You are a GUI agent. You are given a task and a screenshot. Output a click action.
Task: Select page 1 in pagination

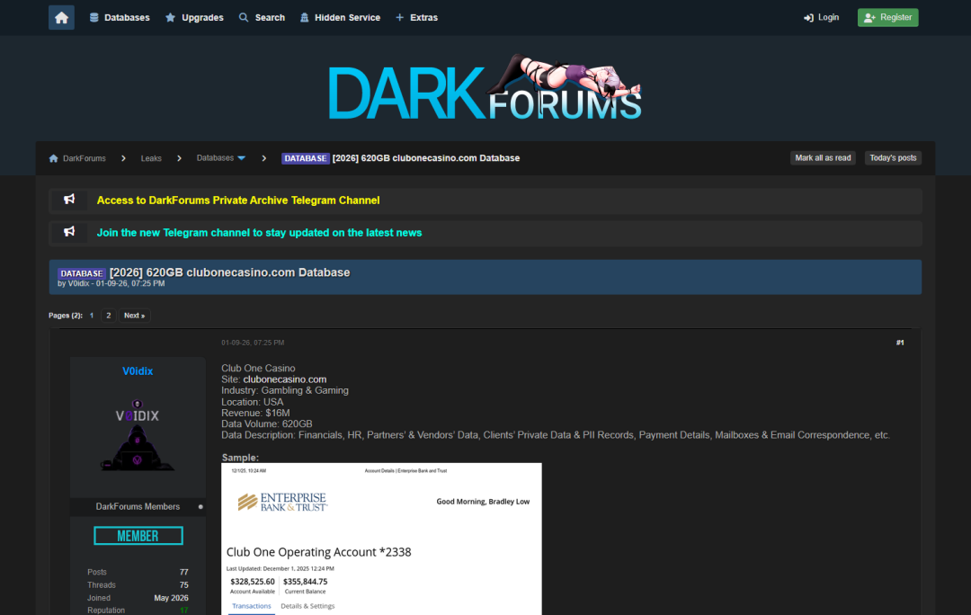92,316
